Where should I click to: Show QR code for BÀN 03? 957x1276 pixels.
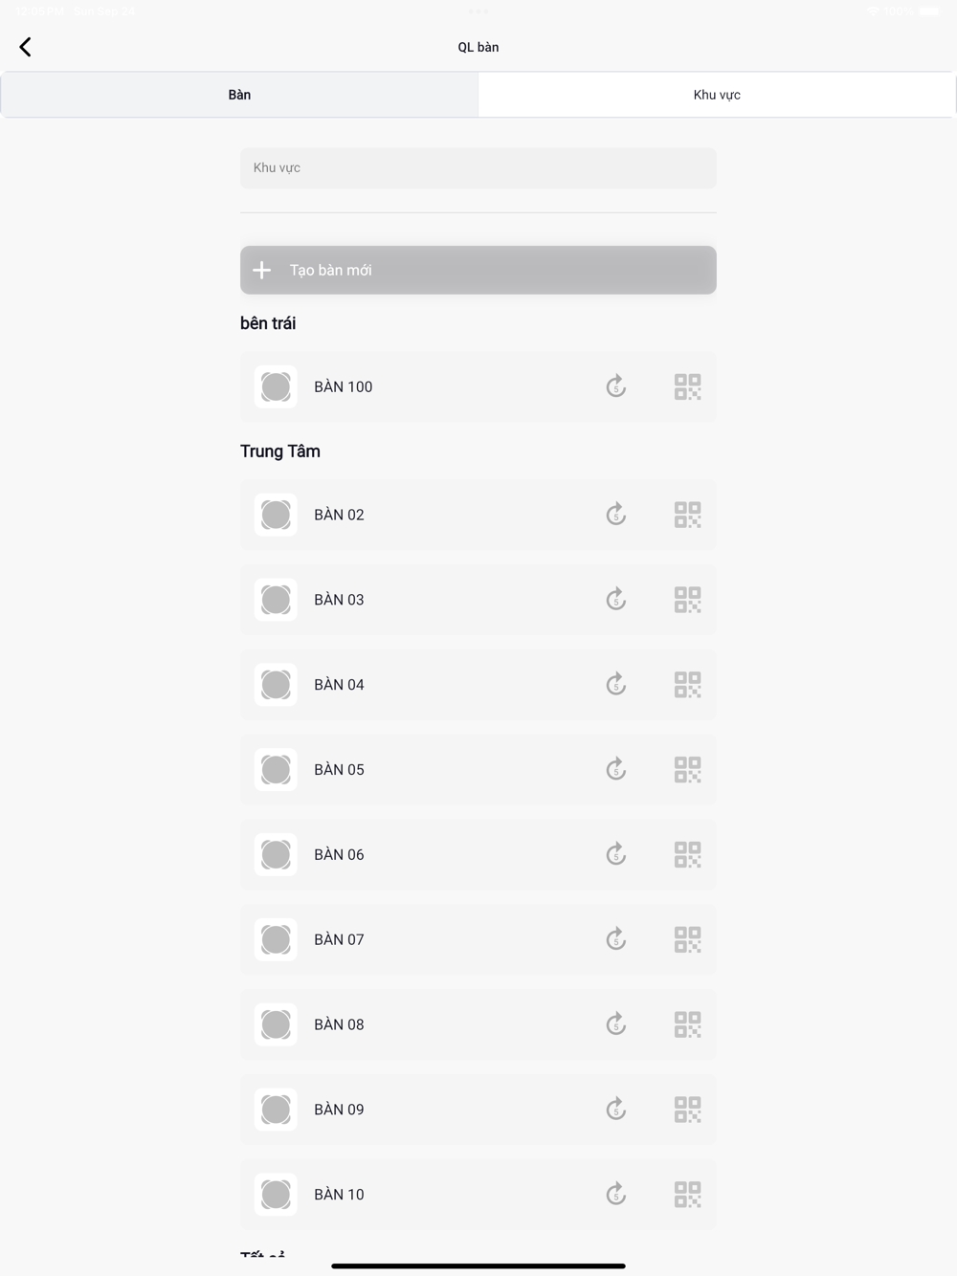687,600
